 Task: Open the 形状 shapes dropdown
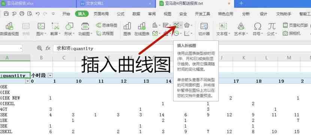[69, 29]
